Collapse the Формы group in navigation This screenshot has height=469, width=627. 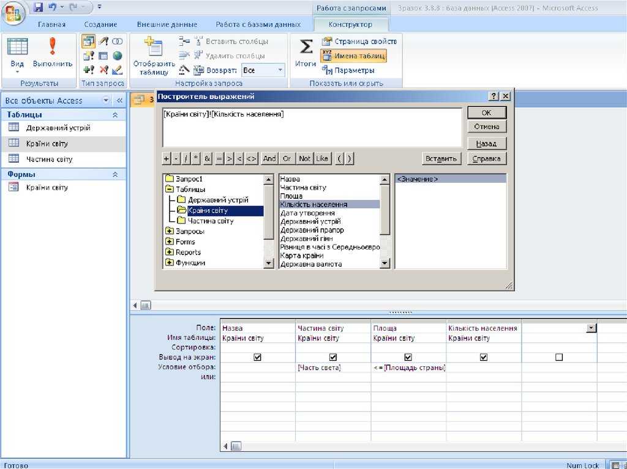pos(115,175)
